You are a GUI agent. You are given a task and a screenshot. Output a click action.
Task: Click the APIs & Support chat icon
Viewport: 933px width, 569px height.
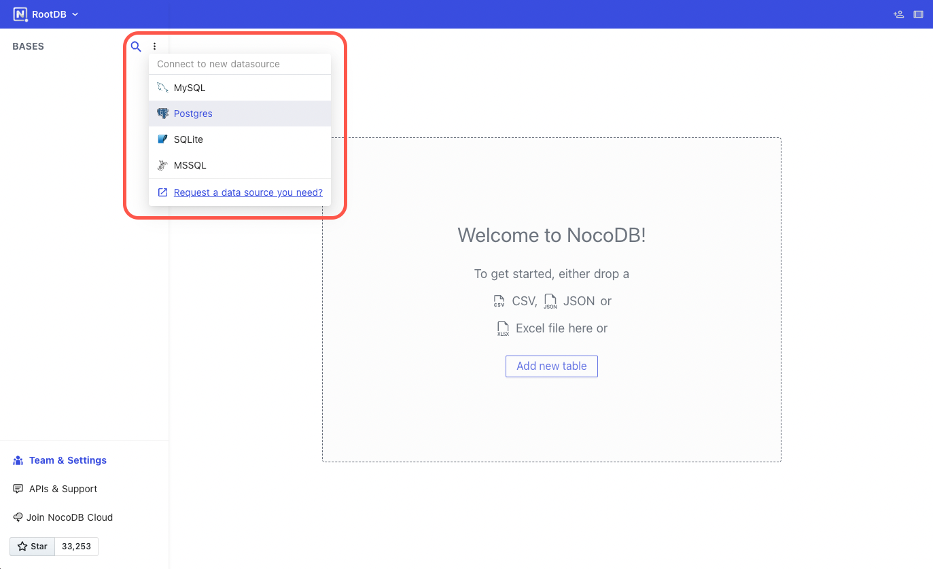(x=18, y=489)
